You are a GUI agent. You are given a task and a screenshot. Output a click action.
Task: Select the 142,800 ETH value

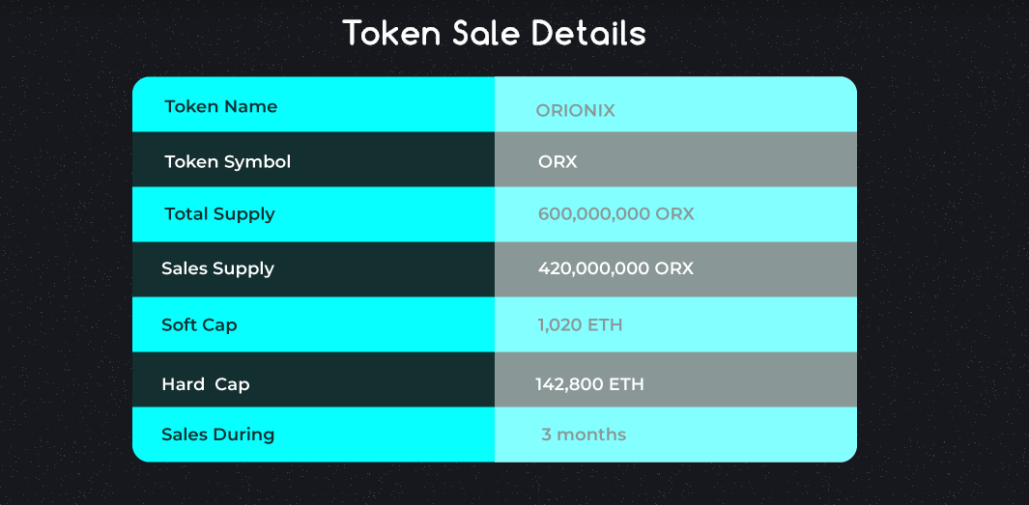(589, 384)
